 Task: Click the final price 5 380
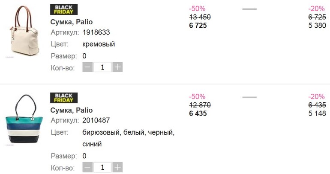click(317, 26)
